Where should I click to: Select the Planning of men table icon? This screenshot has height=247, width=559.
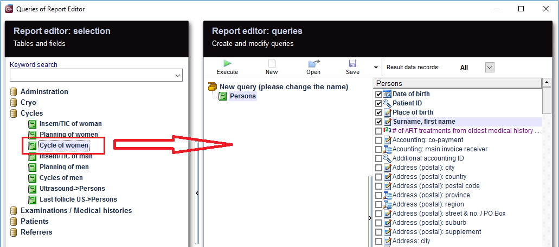[33, 167]
